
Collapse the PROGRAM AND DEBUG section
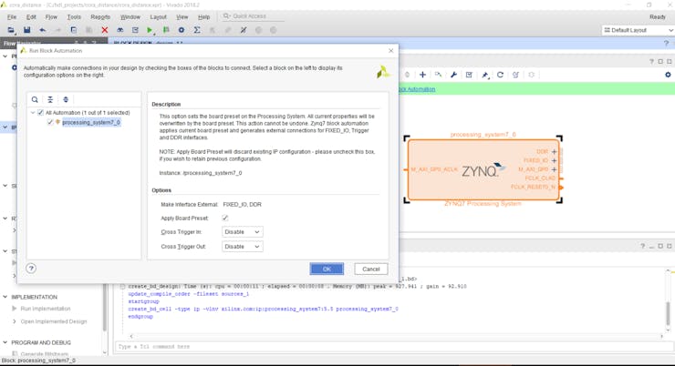5,342
